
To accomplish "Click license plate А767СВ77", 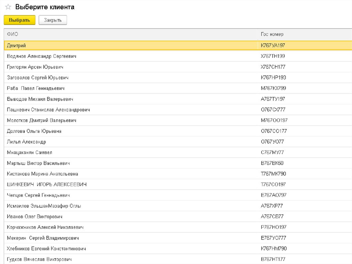I will point(272,217).
